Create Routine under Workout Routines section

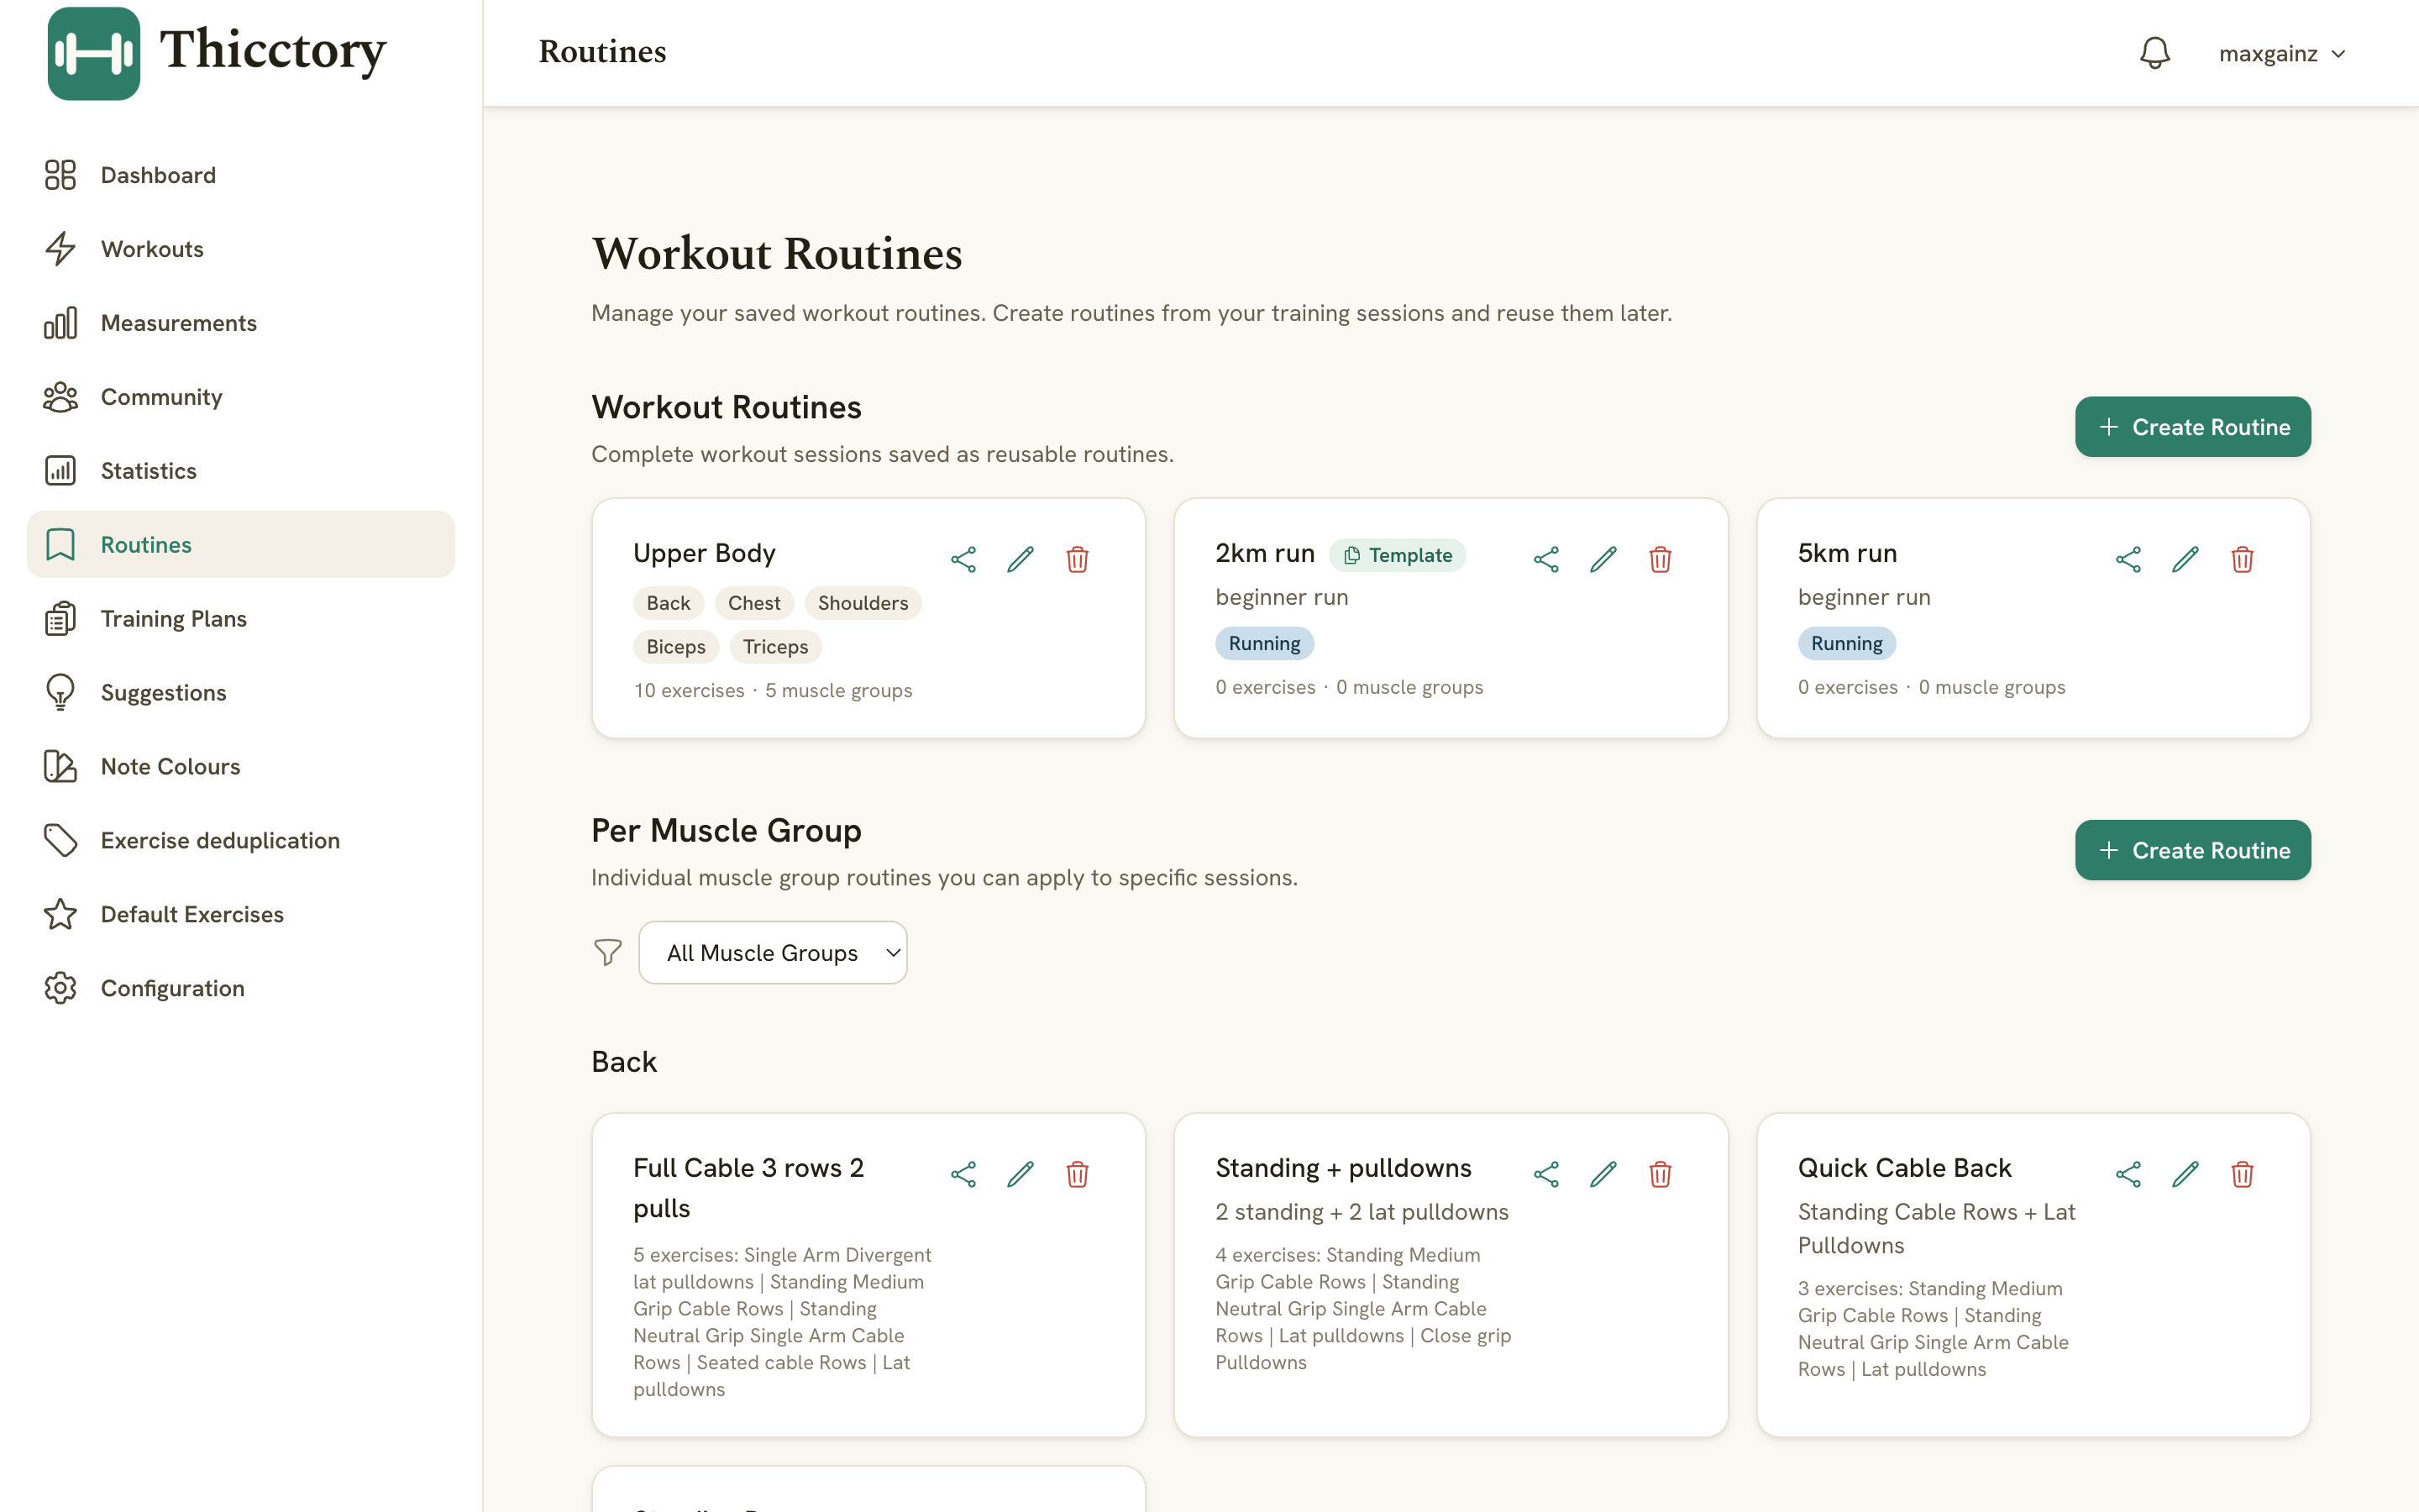click(x=2192, y=427)
